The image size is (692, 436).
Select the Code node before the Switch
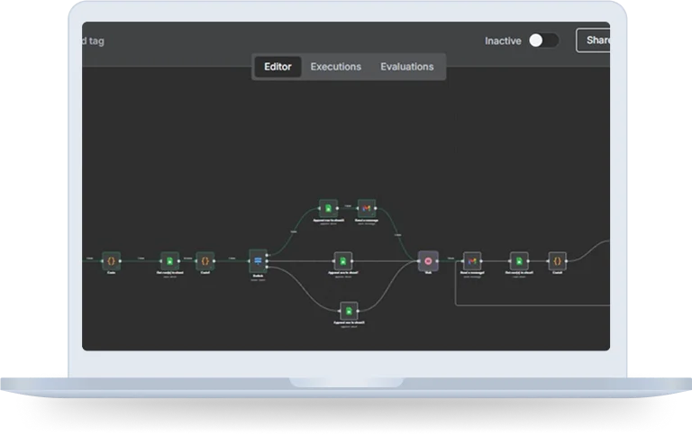tap(205, 260)
